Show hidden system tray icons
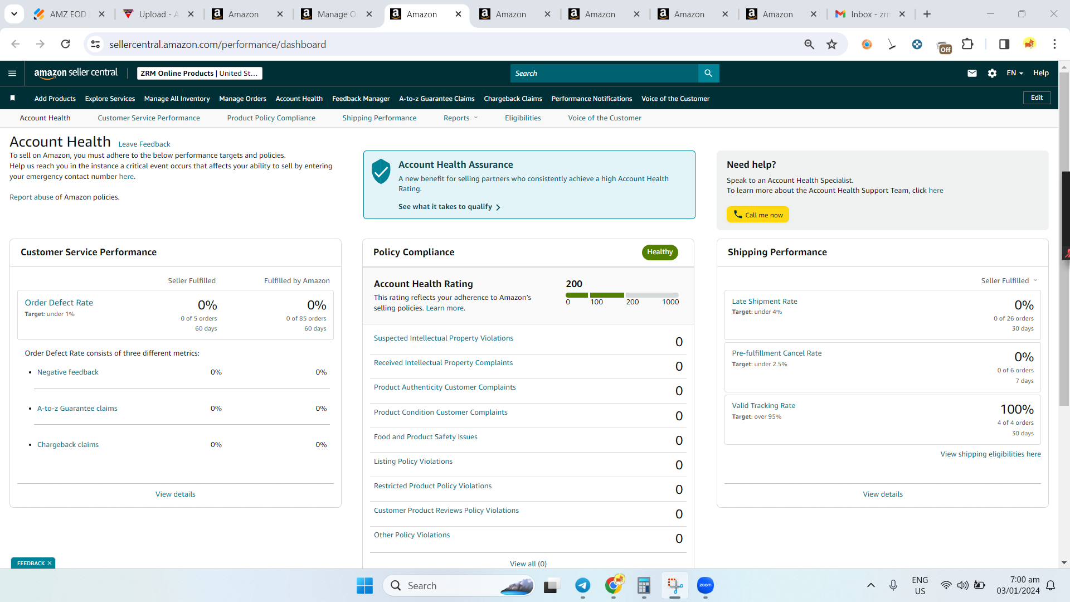Screen dimensions: 1070x602 pyautogui.click(x=871, y=585)
